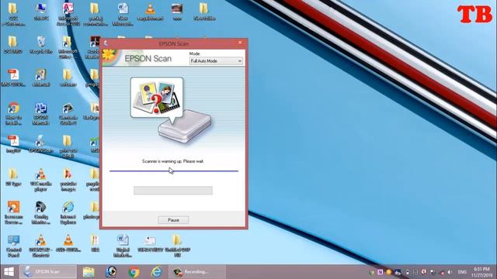Close the EPSON Scan window

[x=240, y=43]
